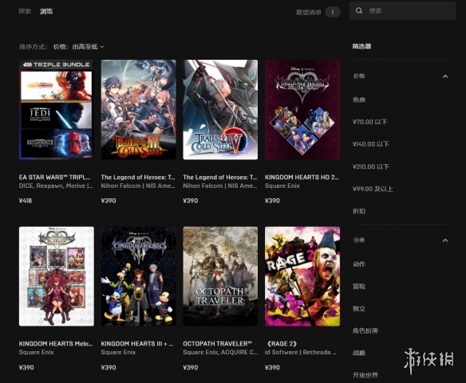Screen dimensions: 466x383
Task: Click ¥390 price under RAGE 2
Action: [272, 367]
